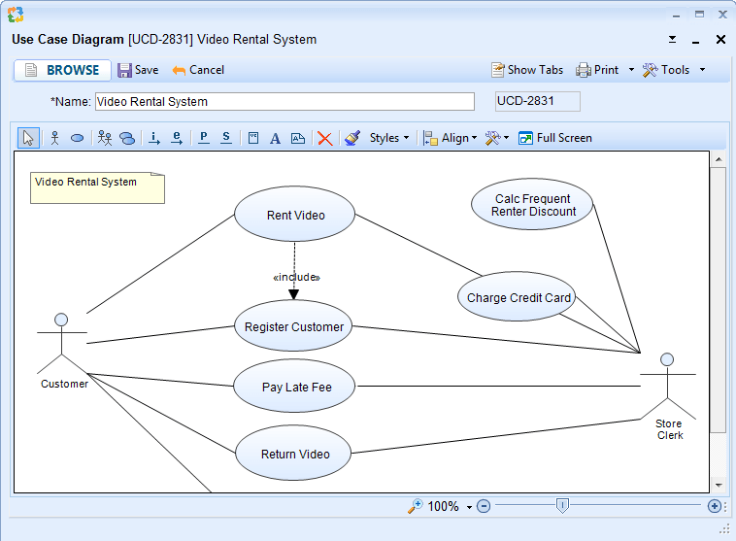
Task: Click Show Tabs
Action: pos(526,70)
